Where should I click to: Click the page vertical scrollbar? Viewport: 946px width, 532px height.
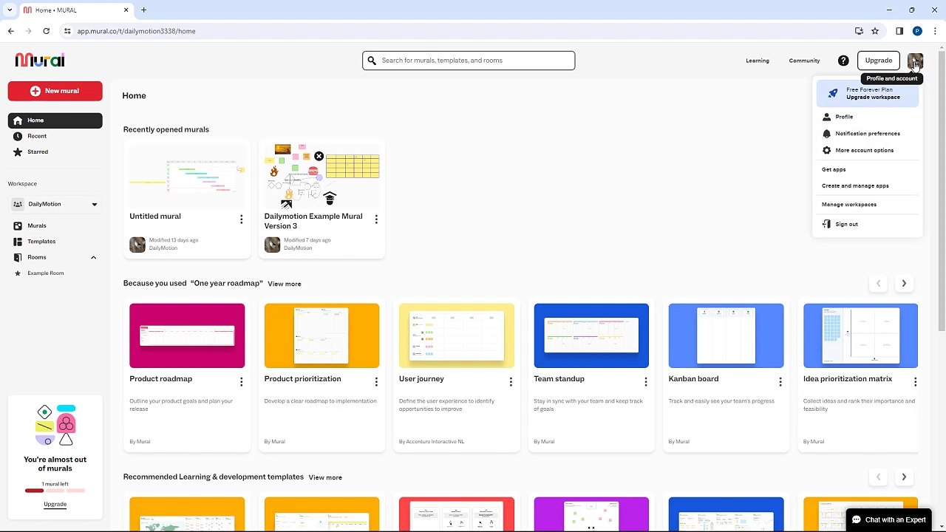942,192
